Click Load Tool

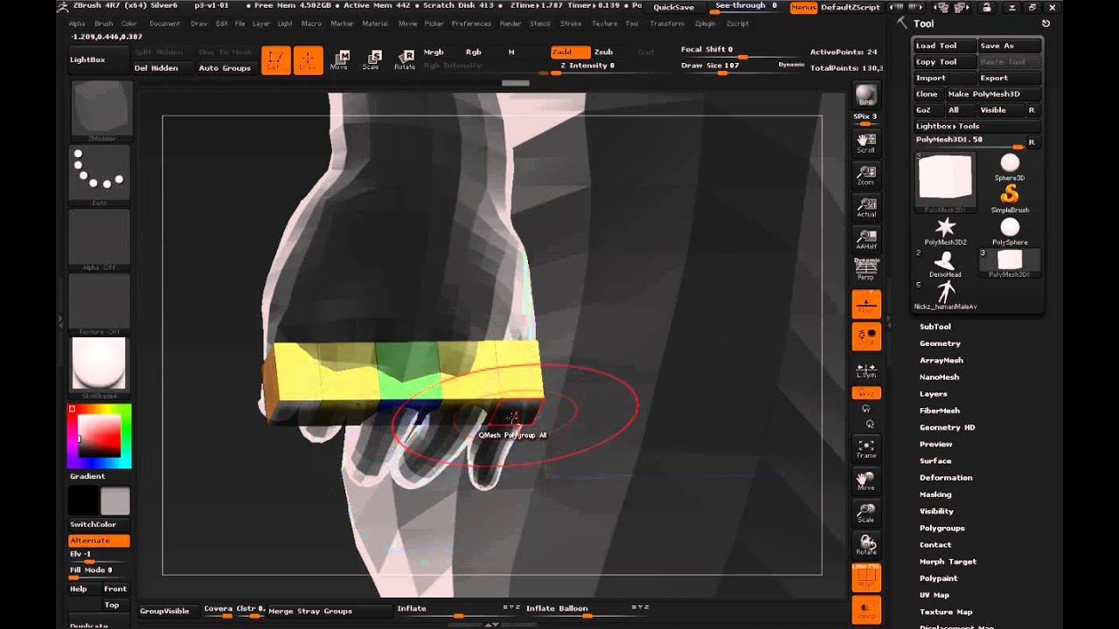945,45
